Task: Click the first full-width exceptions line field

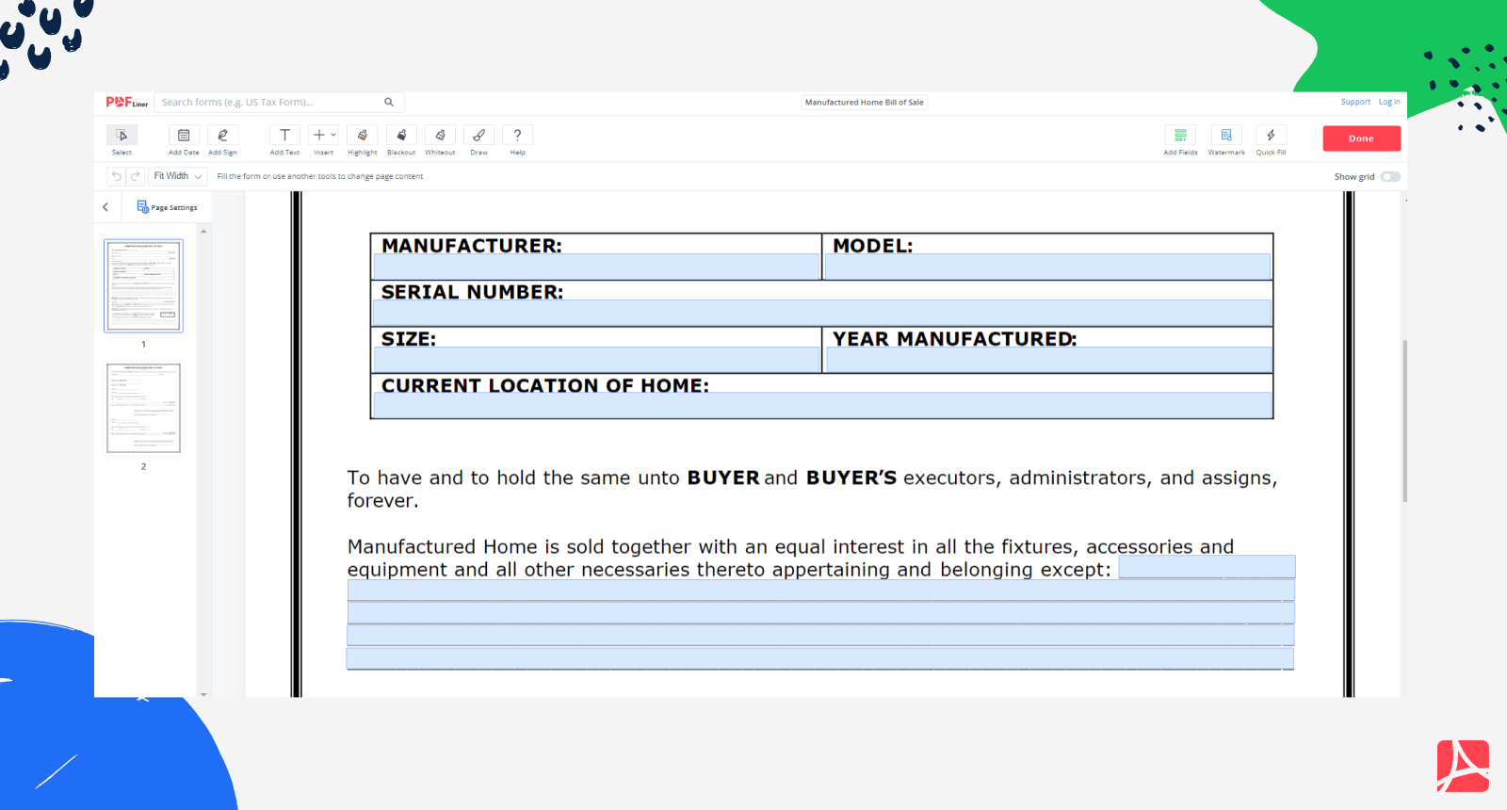Action: (x=820, y=590)
